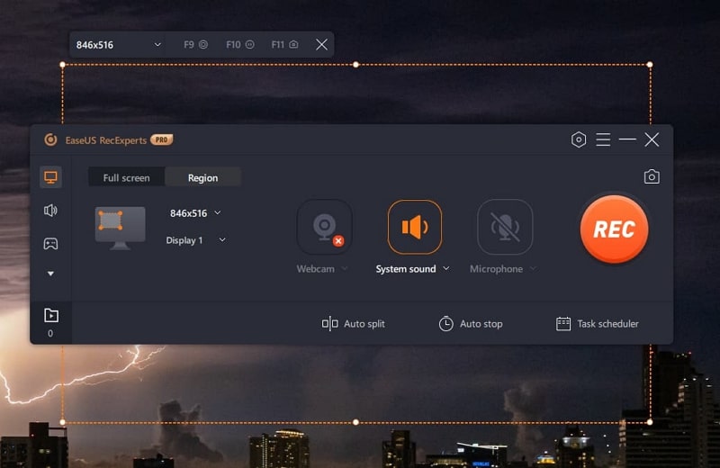Image resolution: width=720 pixels, height=468 pixels.
Task: Click the EaseUS RecExperts logo icon
Action: (x=50, y=139)
